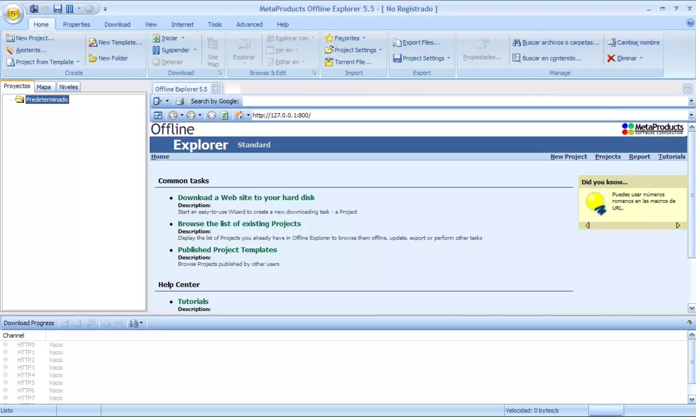This screenshot has width=696, height=417.
Task: Open Buscar archivos o carpetas
Action: pos(556,42)
